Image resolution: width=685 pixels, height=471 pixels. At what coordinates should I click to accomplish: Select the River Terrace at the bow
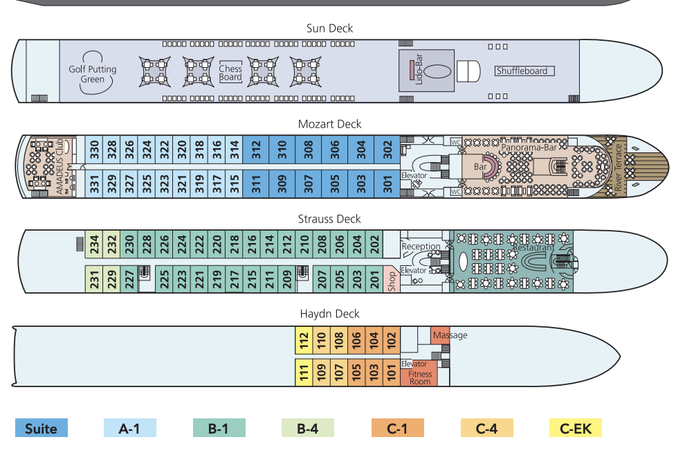618,167
